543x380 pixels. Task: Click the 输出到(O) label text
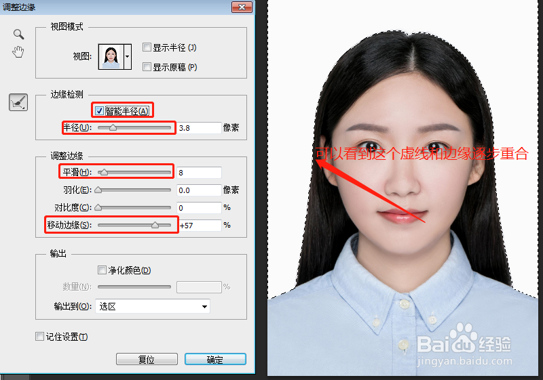coord(73,306)
